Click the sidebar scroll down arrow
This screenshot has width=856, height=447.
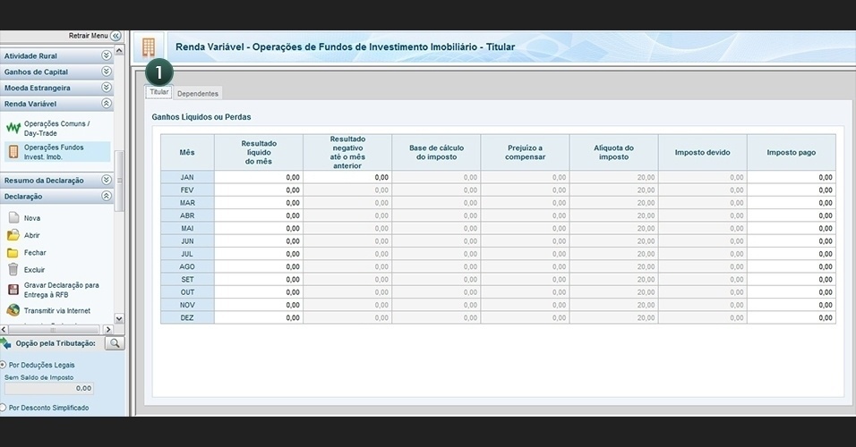119,319
